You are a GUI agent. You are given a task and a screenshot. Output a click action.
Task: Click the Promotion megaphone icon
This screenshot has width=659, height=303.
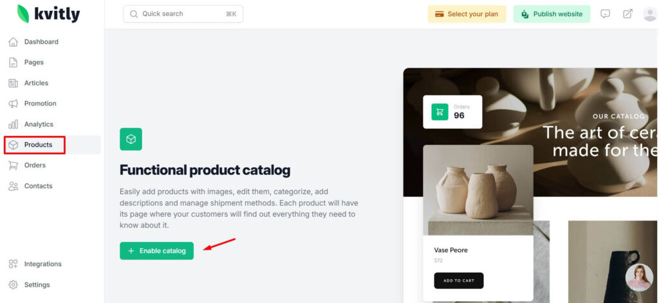click(x=13, y=104)
